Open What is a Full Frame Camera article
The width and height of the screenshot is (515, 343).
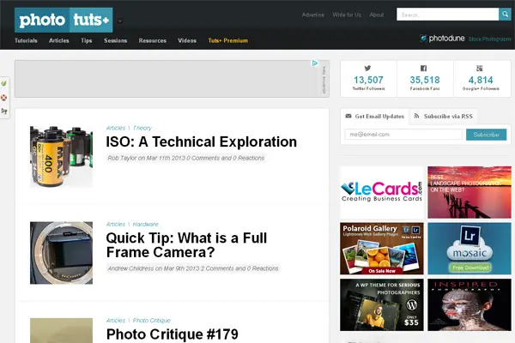tap(186, 245)
